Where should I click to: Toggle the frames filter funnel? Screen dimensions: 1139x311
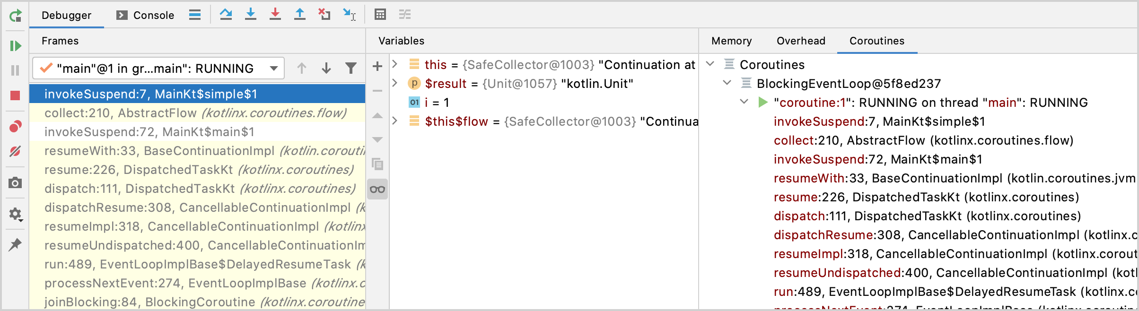pyautogui.click(x=351, y=69)
